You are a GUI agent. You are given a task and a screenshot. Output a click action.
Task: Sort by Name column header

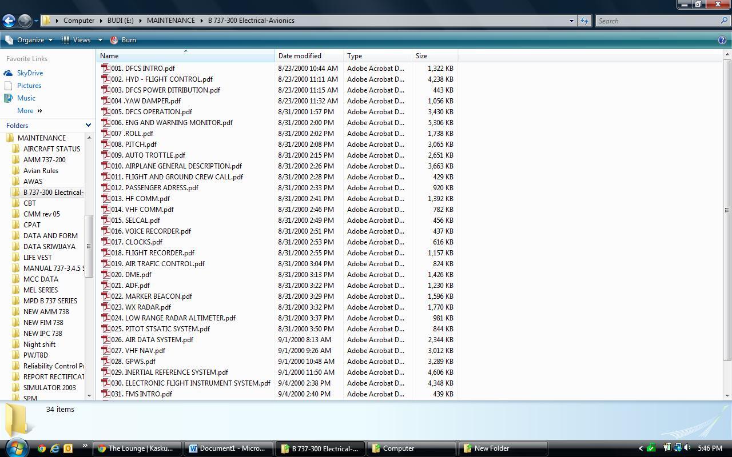[186, 56]
